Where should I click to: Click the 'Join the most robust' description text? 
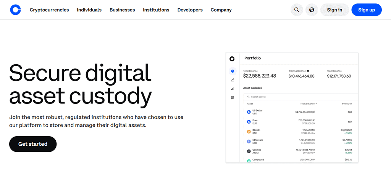pos(96,121)
